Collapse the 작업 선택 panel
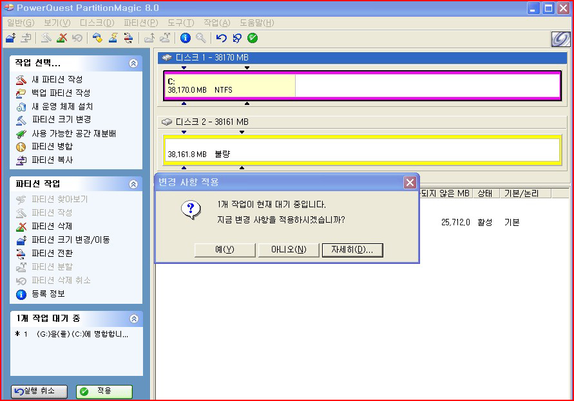 [133, 63]
